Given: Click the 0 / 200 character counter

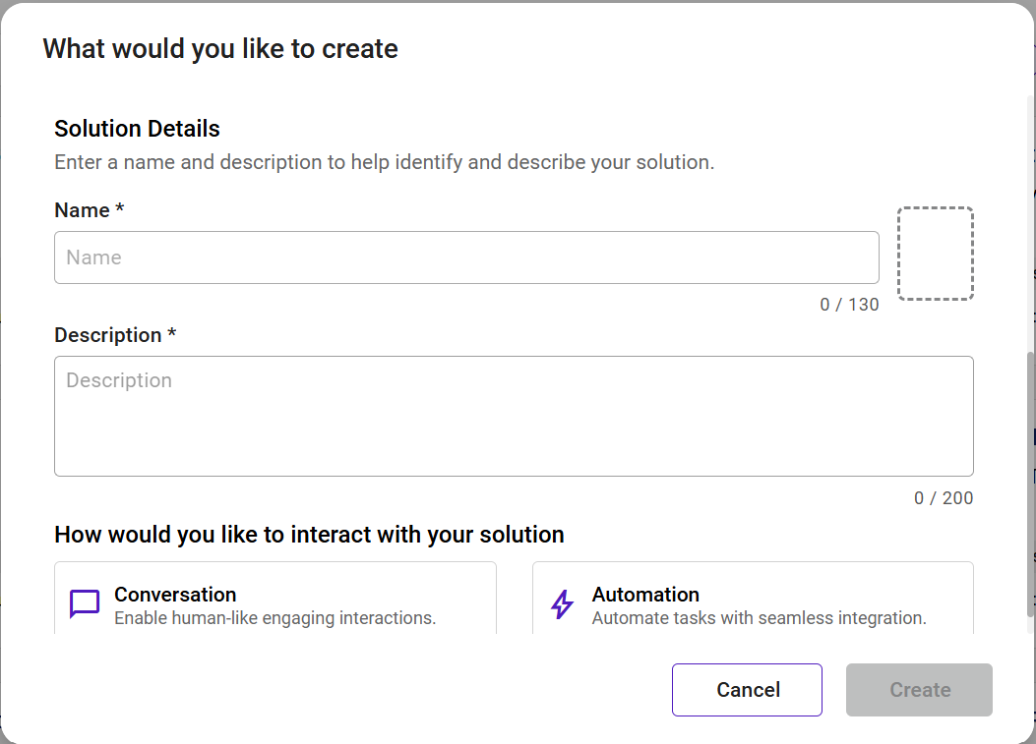Looking at the screenshot, I should (944, 498).
